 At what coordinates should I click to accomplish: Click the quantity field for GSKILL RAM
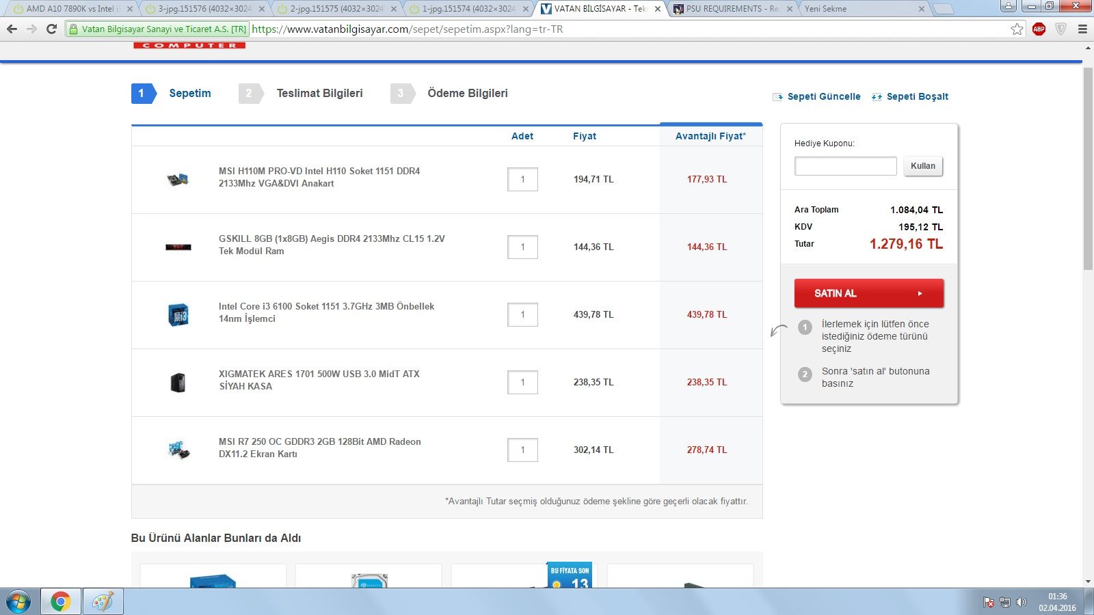pos(522,247)
